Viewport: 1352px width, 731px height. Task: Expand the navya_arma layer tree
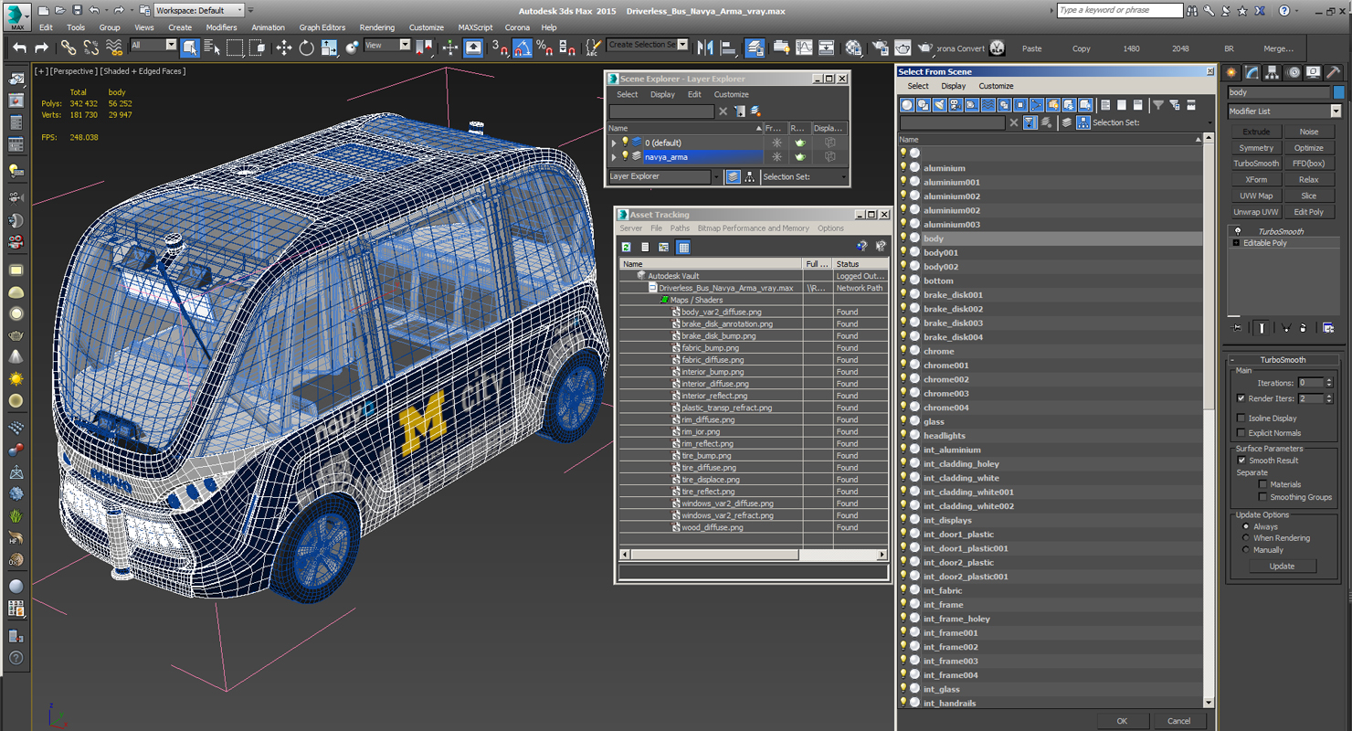point(614,157)
